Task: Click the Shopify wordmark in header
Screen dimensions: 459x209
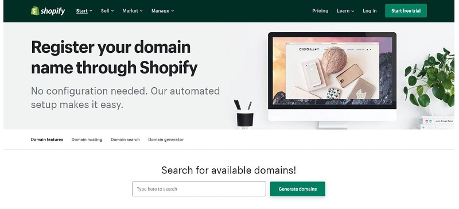Action: point(53,11)
